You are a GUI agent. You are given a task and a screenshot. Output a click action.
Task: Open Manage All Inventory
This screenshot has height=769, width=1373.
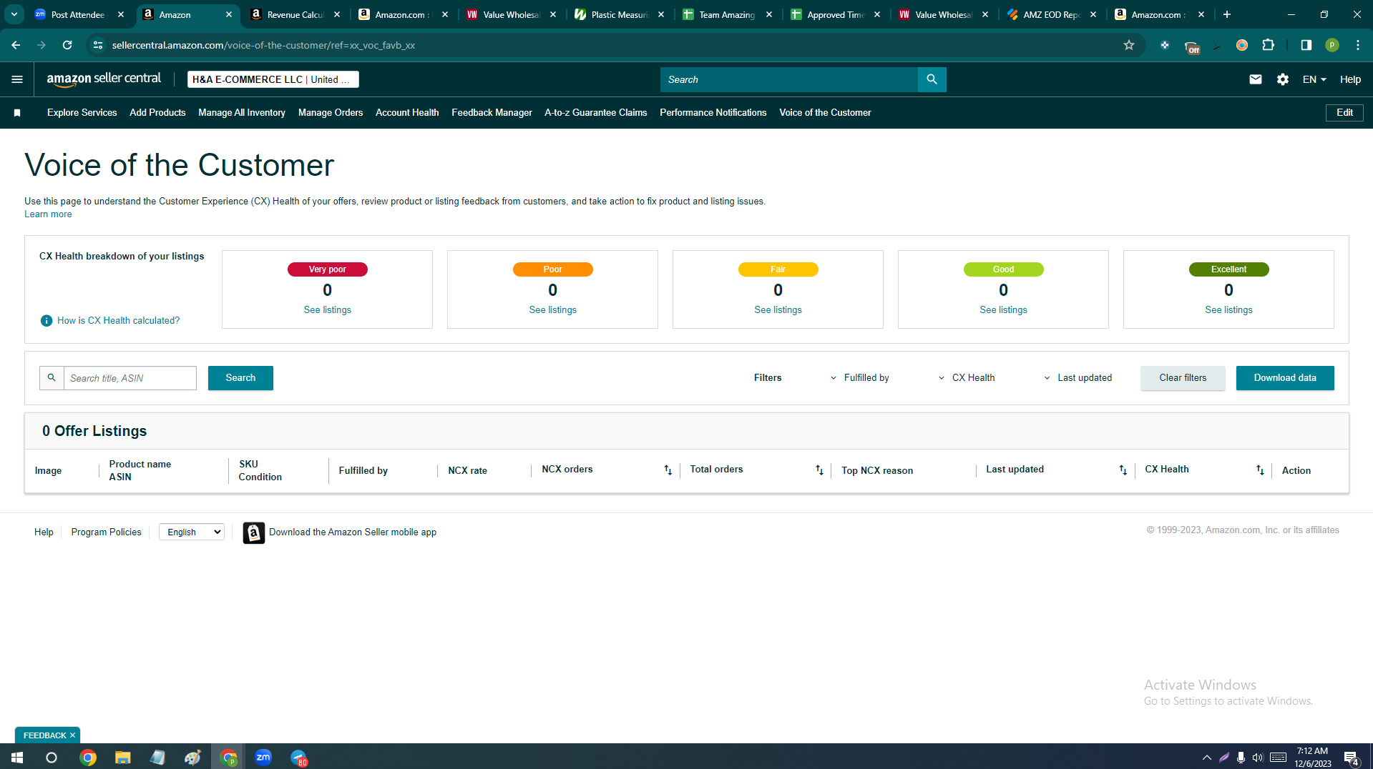click(x=242, y=113)
